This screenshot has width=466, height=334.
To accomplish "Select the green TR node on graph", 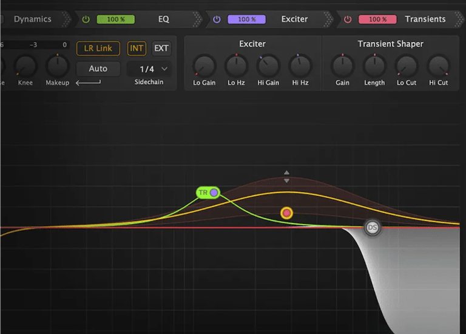I will (208, 193).
